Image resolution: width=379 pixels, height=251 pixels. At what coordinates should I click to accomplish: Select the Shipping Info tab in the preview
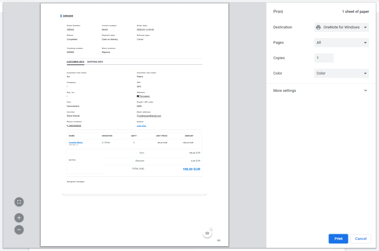click(95, 62)
